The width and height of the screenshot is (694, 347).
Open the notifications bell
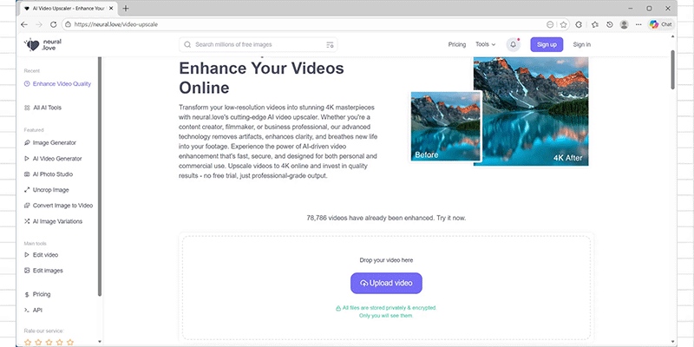click(x=514, y=44)
